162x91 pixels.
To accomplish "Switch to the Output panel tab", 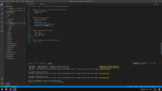I will (x=35, y=63).
